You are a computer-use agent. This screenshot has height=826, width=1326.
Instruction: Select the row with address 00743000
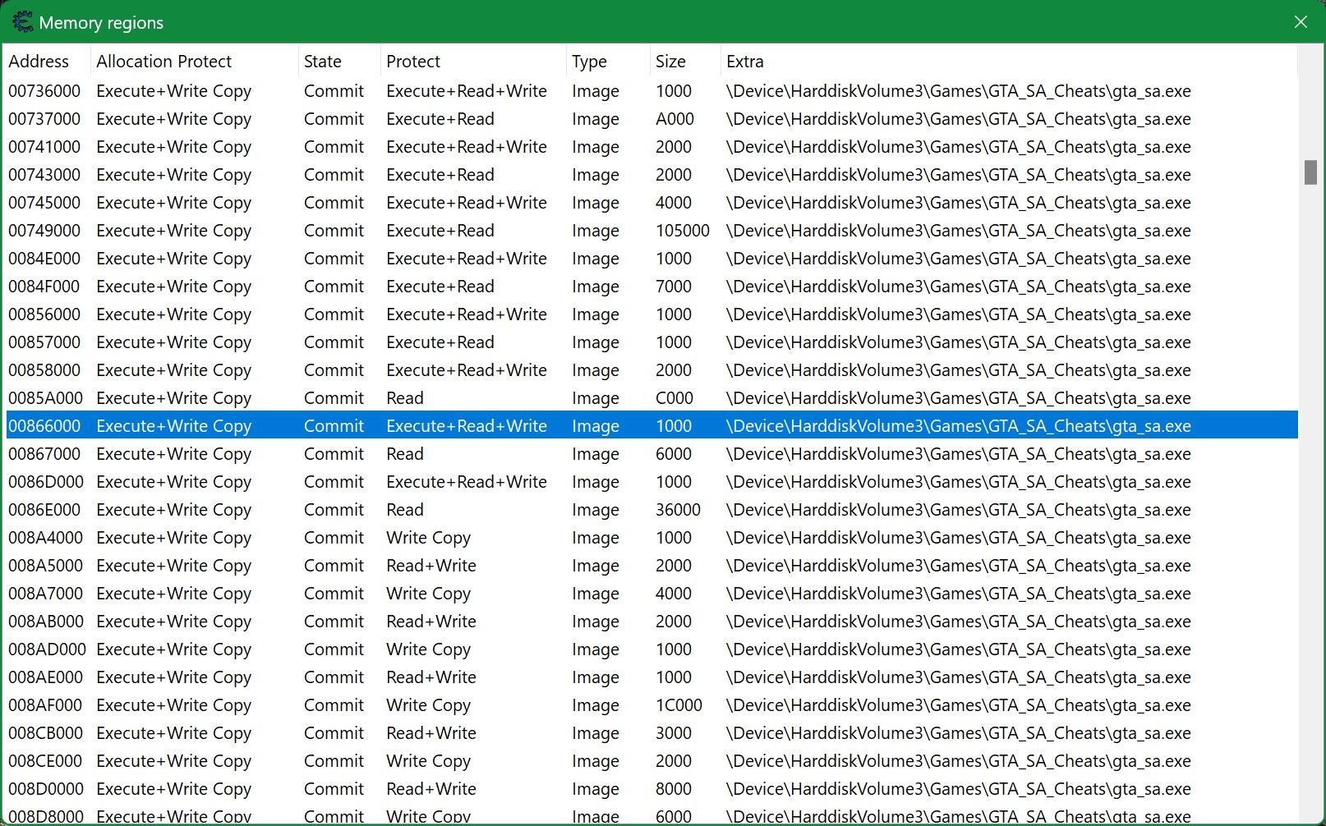pyautogui.click(x=652, y=175)
